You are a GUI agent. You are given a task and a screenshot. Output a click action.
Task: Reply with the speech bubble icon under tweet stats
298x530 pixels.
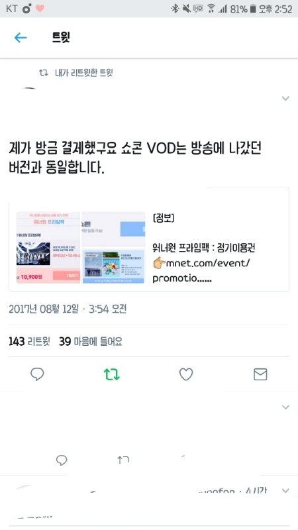(37, 374)
